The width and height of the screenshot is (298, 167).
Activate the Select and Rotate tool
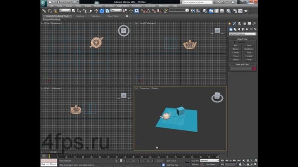tap(102, 11)
